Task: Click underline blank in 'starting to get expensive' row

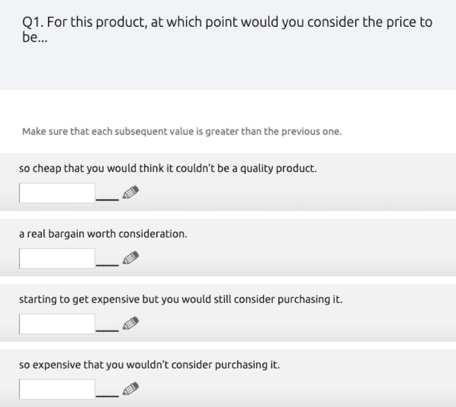Action: [x=107, y=330]
